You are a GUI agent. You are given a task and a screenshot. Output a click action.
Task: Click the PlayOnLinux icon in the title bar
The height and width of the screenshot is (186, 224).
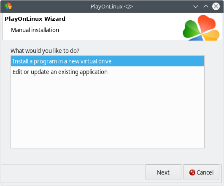coord(8,6)
